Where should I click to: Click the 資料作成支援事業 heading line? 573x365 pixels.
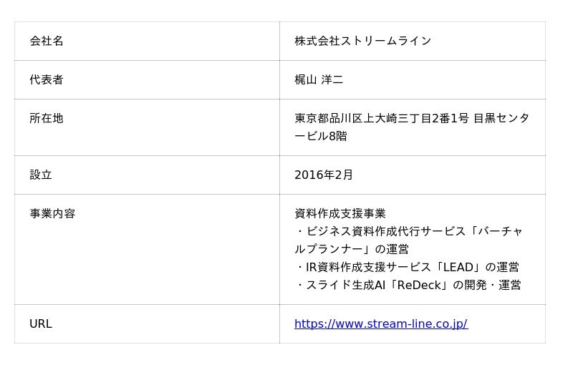pos(340,213)
